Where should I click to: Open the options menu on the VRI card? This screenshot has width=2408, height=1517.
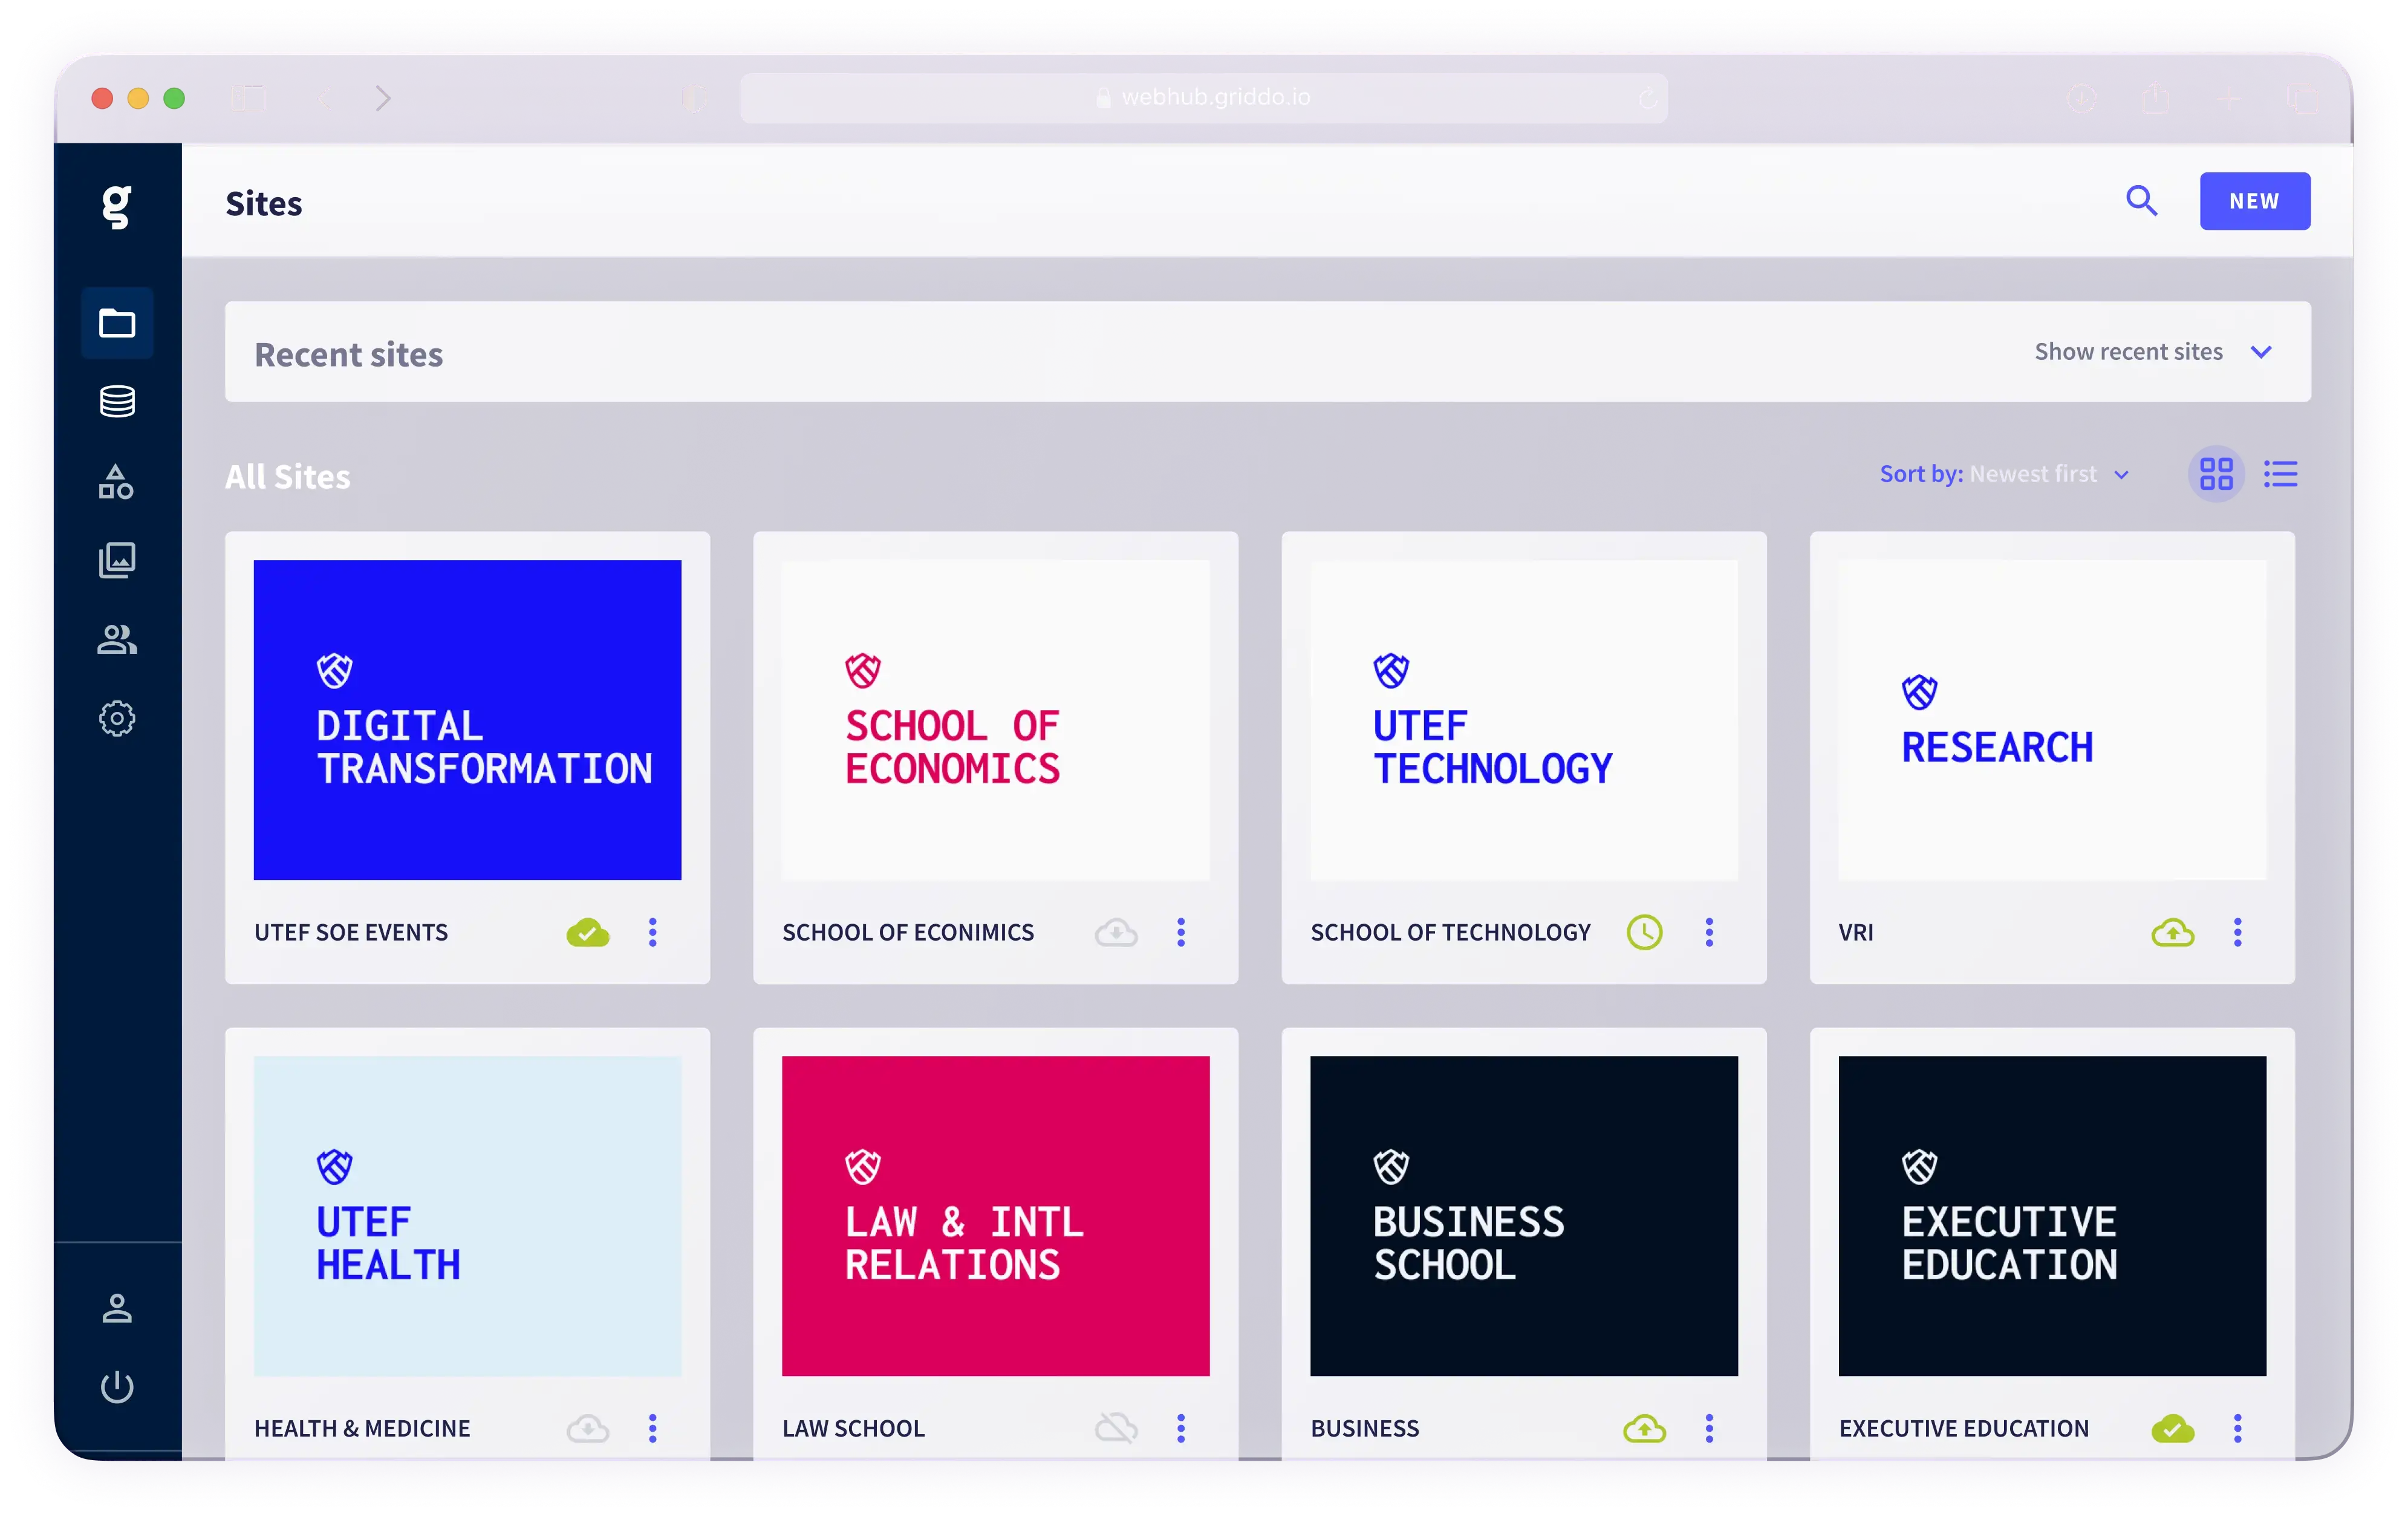click(2238, 932)
